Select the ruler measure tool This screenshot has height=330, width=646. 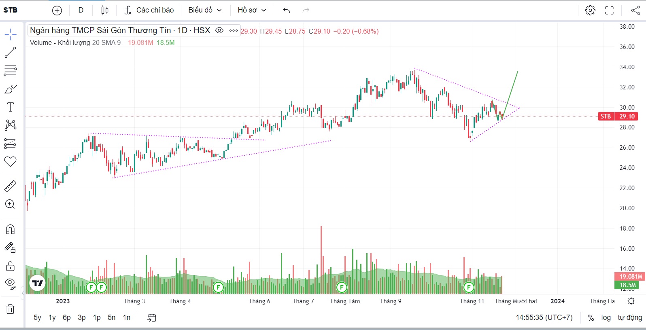11,186
